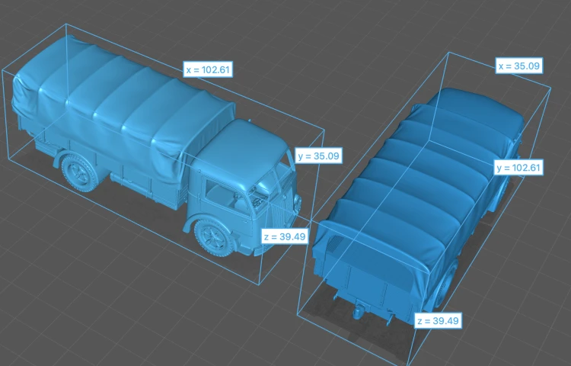This screenshot has height=366, width=571.
Task: Select the left truck model with side view
Action: coord(157,146)
